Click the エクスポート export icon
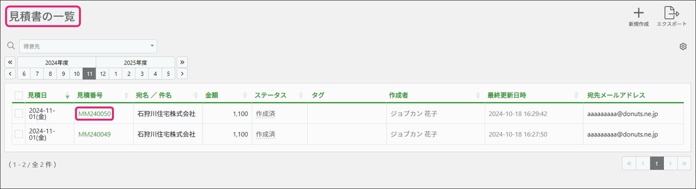This screenshot has width=696, height=189. click(x=671, y=13)
